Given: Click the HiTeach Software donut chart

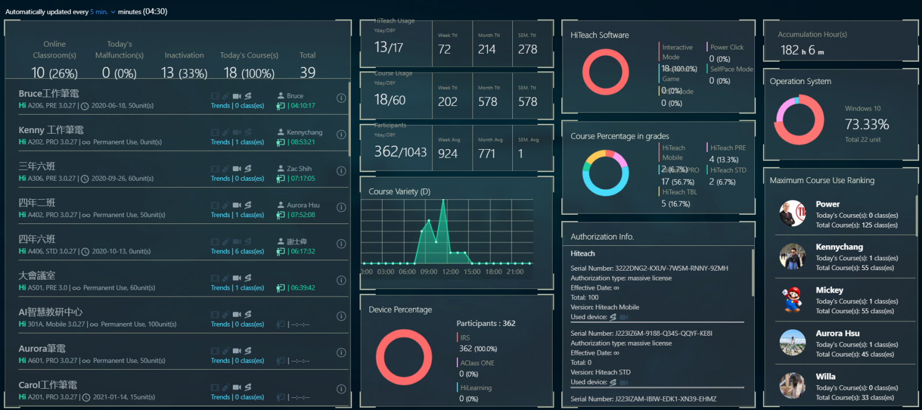Looking at the screenshot, I should [605, 72].
